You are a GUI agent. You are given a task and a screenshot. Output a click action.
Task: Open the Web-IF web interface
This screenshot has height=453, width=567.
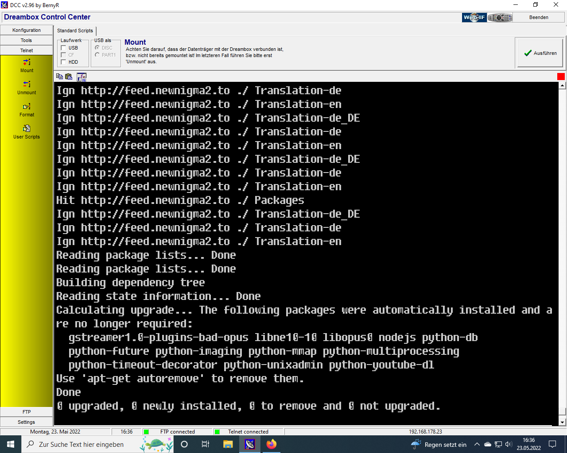474,17
